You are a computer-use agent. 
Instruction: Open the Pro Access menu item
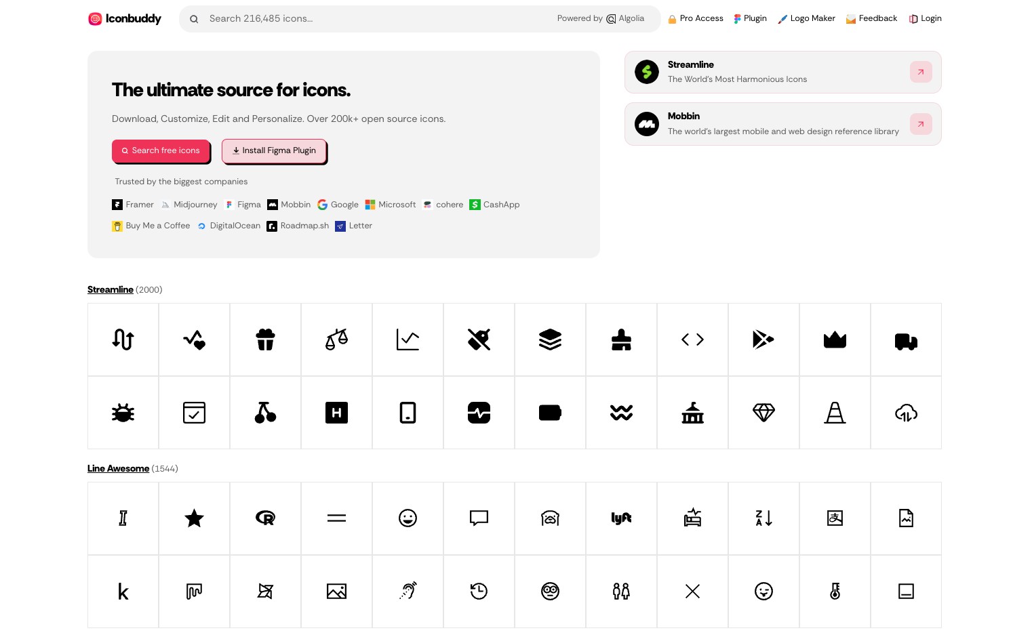point(696,18)
